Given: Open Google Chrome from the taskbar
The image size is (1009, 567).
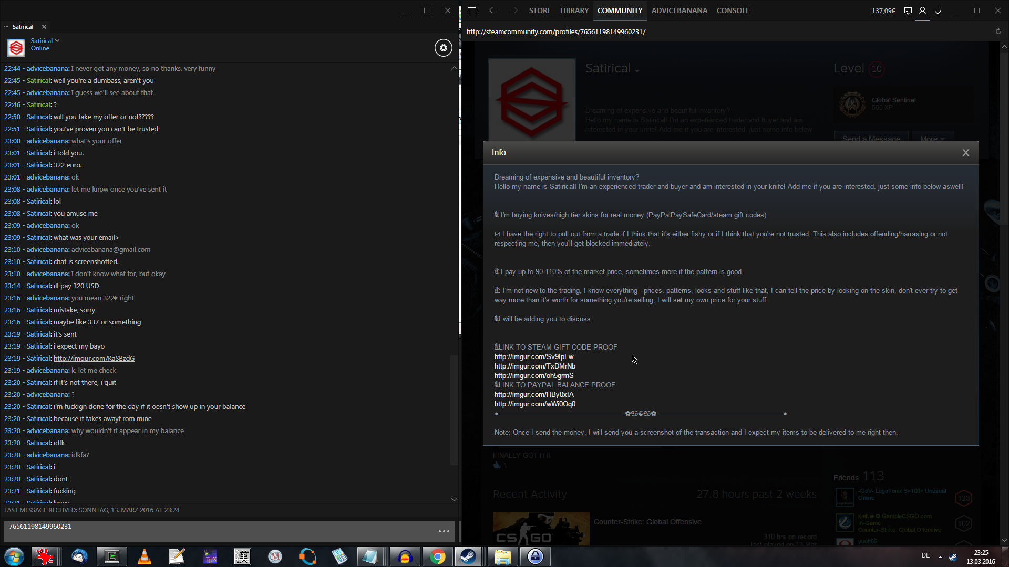Looking at the screenshot, I should click(x=437, y=556).
